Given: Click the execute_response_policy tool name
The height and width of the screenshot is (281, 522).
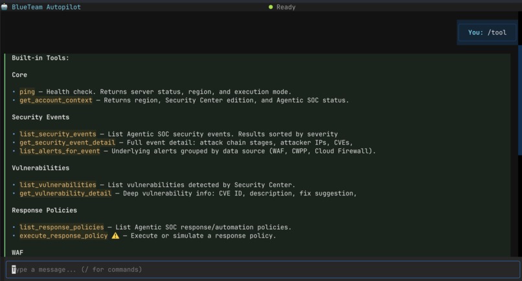Looking at the screenshot, I should [63, 236].
